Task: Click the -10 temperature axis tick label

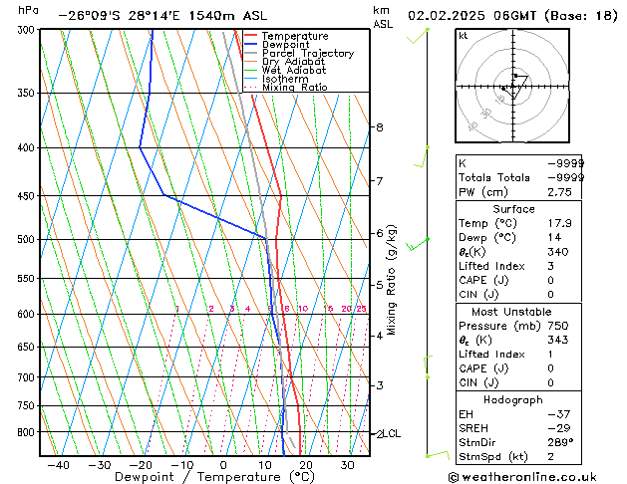Action: [182, 465]
